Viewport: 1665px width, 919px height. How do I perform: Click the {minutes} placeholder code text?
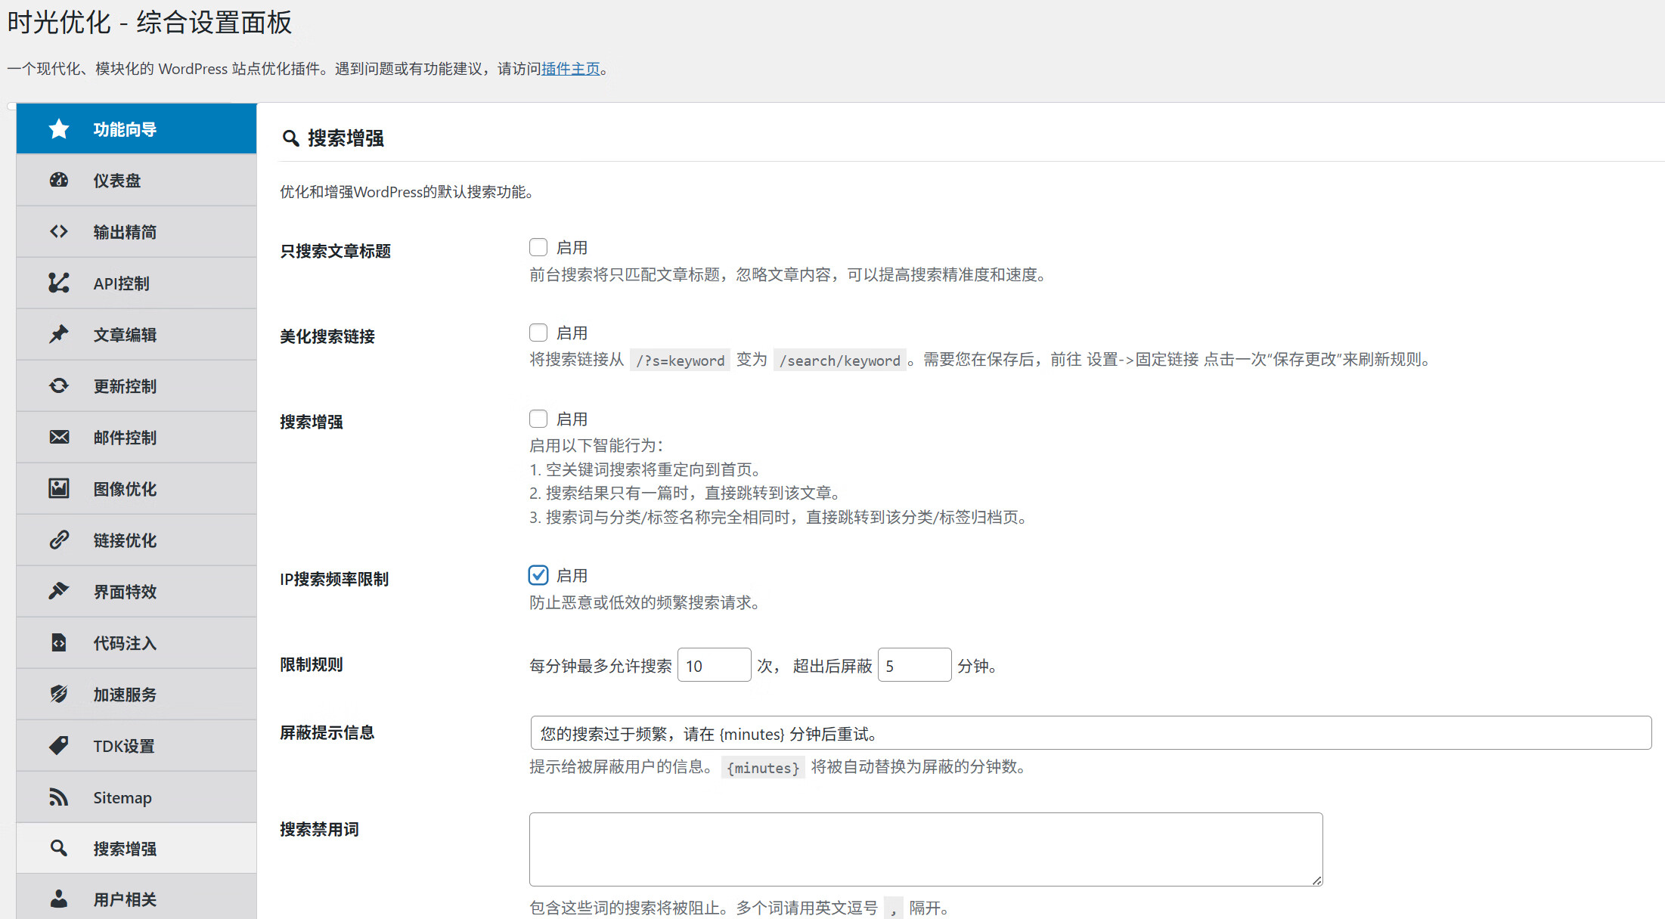763,768
